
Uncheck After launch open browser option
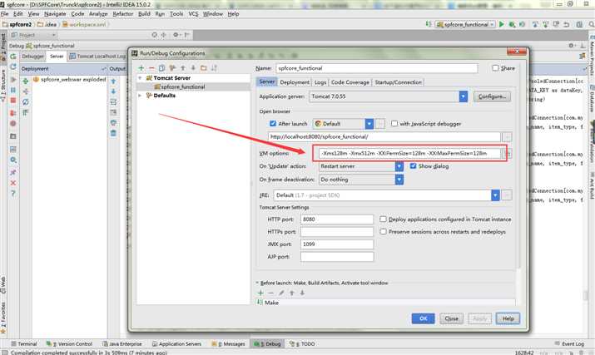[x=272, y=124]
